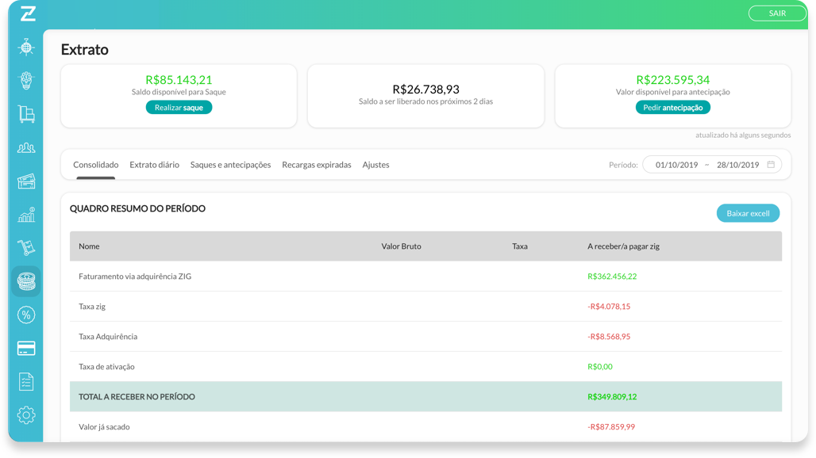Select the coins stack finance icon

coord(26,281)
